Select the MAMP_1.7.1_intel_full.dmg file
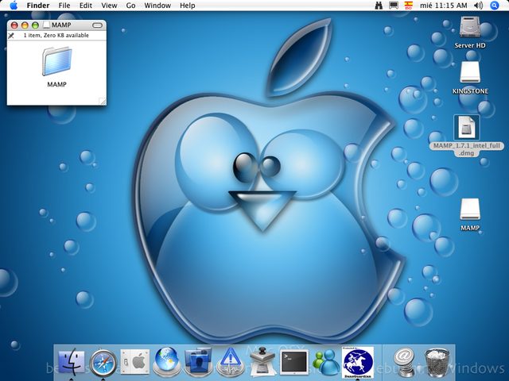This screenshot has width=509, height=381. click(467, 127)
